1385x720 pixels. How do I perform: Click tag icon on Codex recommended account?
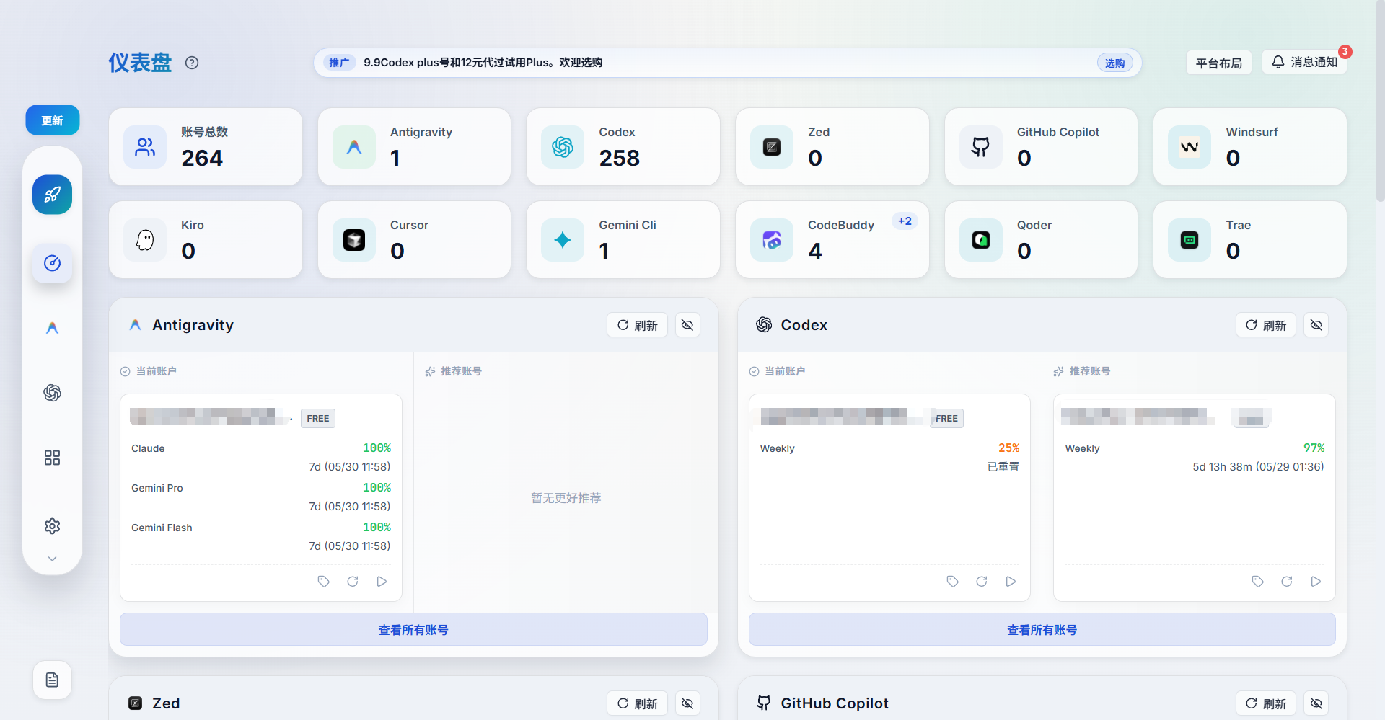(x=1257, y=582)
